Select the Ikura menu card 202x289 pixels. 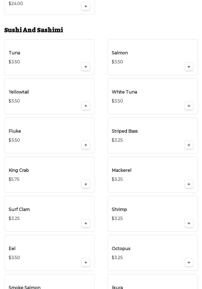[x=152, y=282]
